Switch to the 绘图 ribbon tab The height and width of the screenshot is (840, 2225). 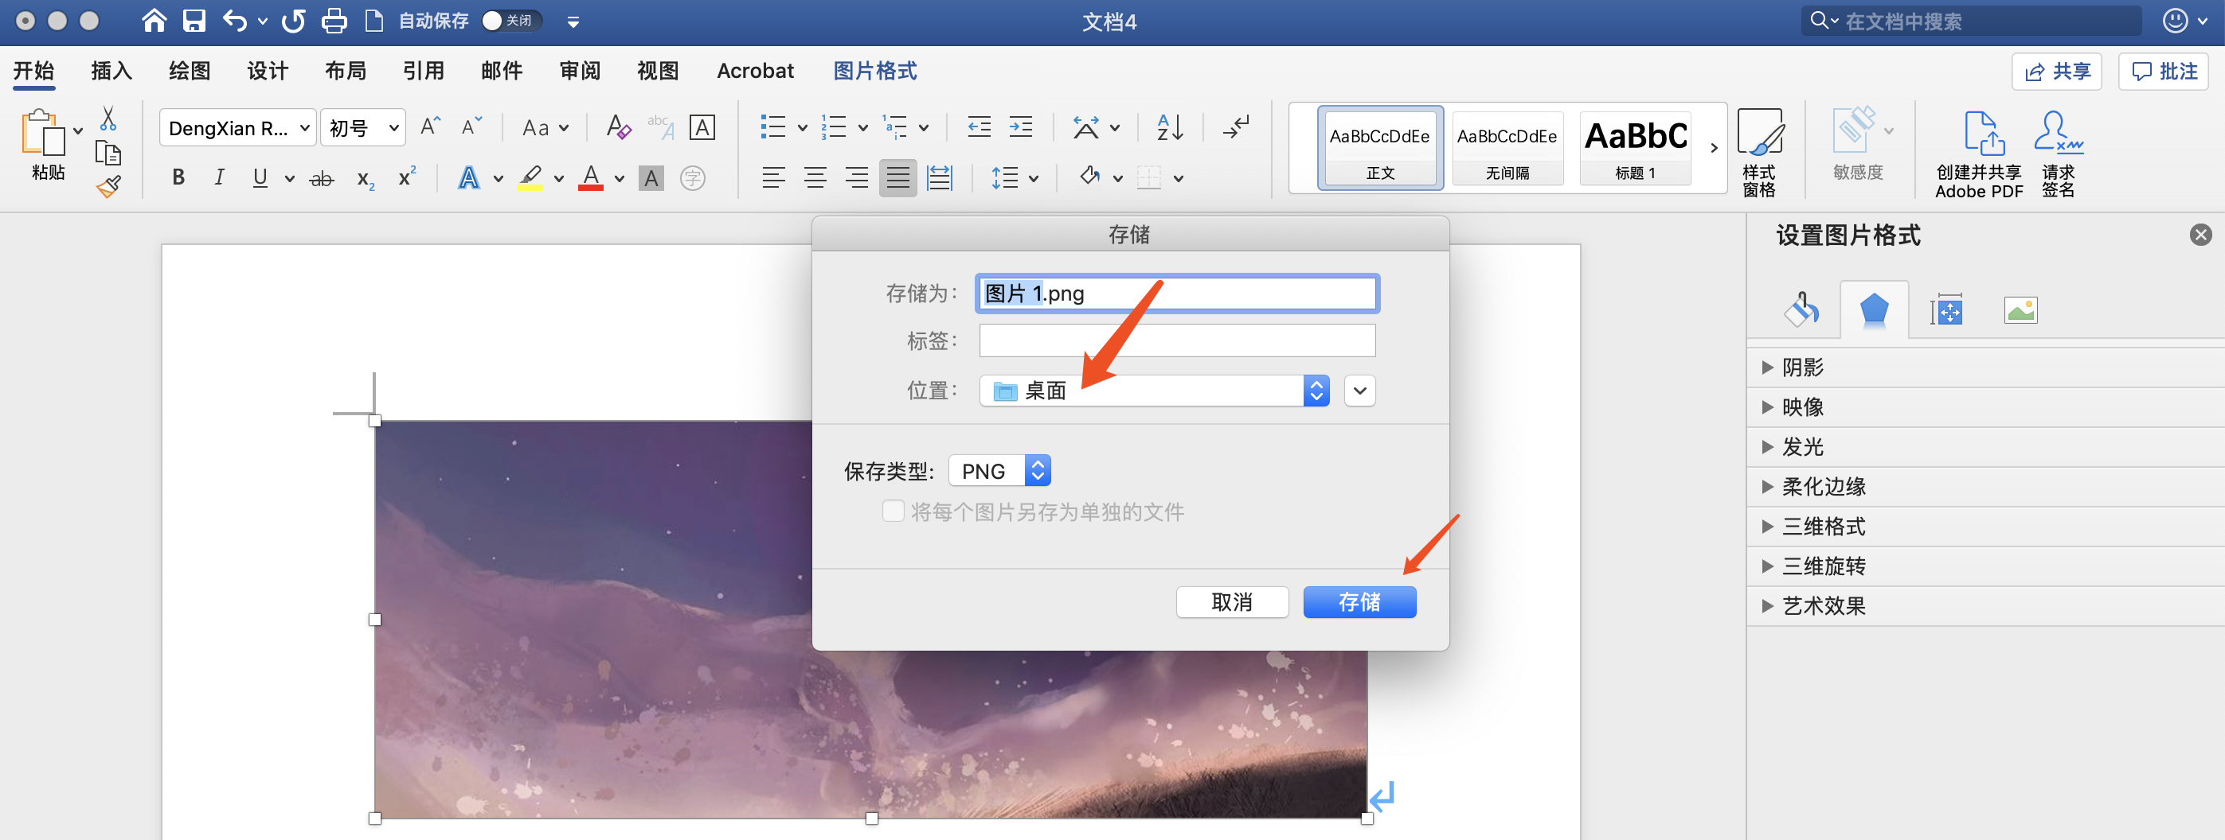190,71
